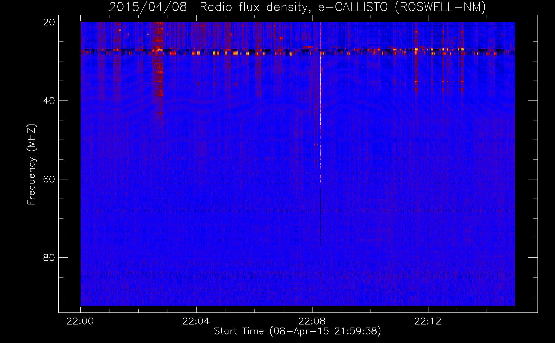The height and width of the screenshot is (343, 555).
Task: Click the time tick label '22:04'
Action: tap(196, 321)
